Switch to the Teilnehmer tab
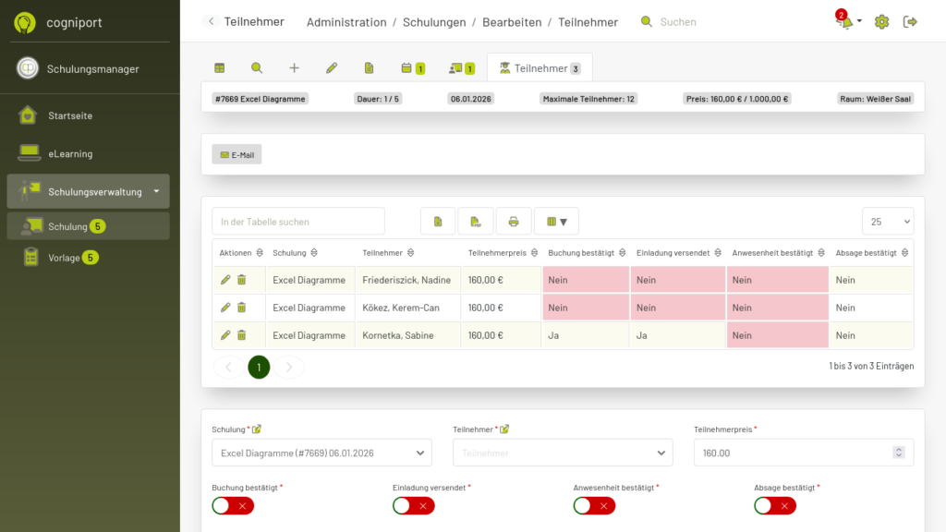Image resolution: width=946 pixels, height=532 pixels. [x=540, y=68]
